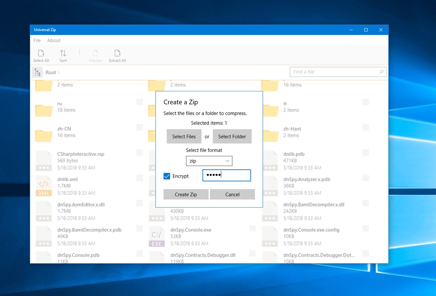Expand the chevron after Root breadcrumb
The height and width of the screenshot is (296, 436).
[x=58, y=72]
